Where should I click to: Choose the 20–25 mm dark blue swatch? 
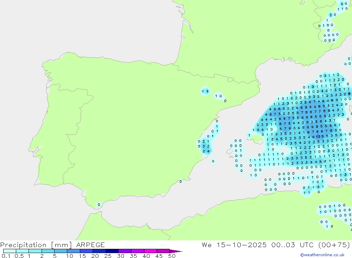click(x=99, y=251)
